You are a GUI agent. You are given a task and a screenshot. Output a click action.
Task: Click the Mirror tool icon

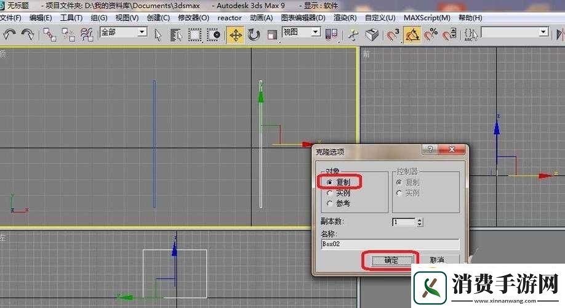coord(559,34)
